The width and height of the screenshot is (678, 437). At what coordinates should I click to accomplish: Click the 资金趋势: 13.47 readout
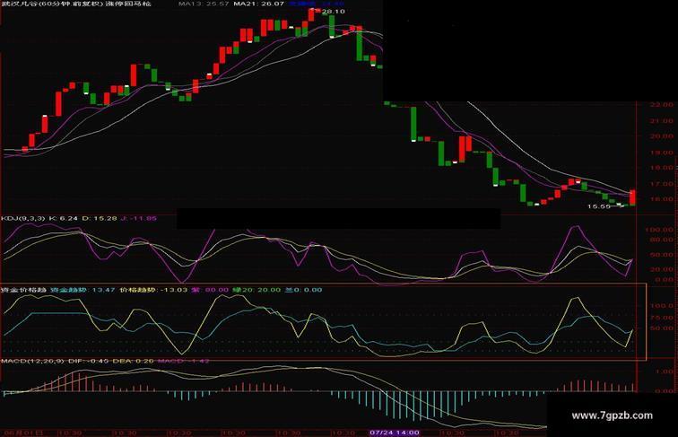tap(83, 290)
